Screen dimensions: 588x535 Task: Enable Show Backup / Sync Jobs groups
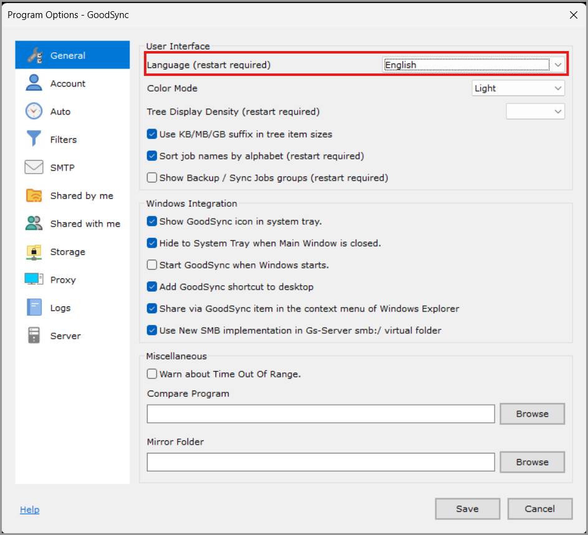pyautogui.click(x=152, y=178)
